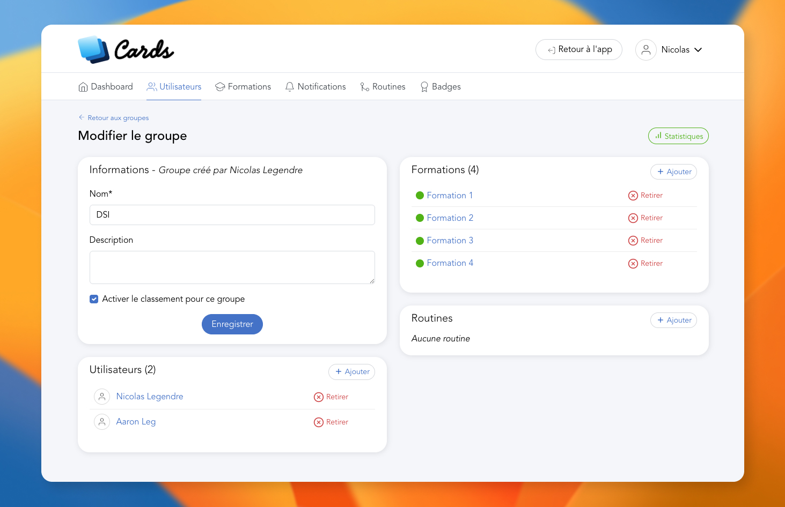
Task: Click Ajouter in the Utilisateurs panel
Action: coord(351,372)
